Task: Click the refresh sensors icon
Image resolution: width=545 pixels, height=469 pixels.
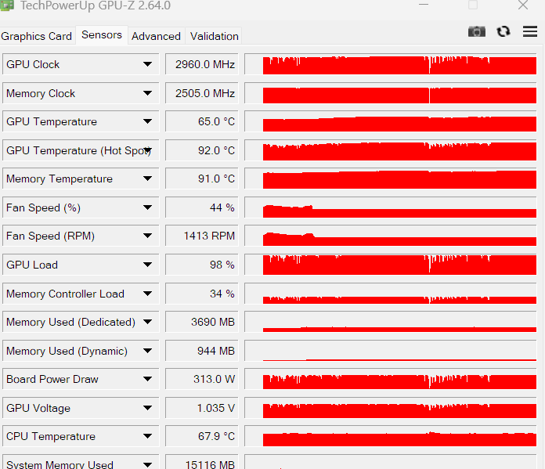Action: [x=503, y=31]
